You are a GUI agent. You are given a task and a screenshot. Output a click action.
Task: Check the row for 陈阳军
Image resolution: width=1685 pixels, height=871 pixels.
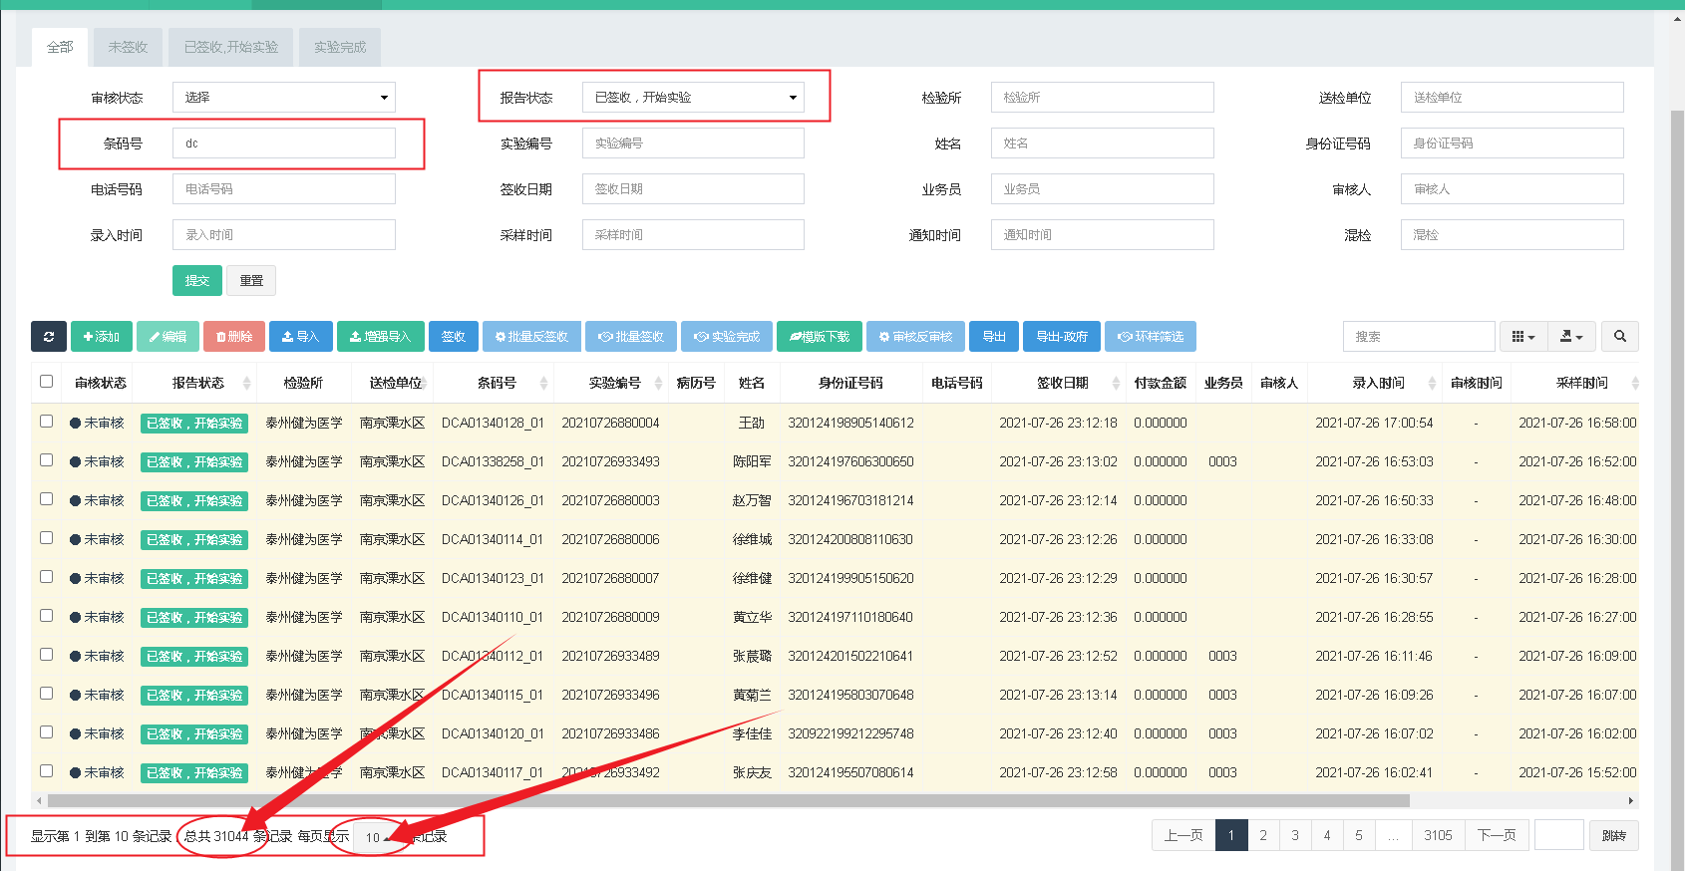[46, 459]
